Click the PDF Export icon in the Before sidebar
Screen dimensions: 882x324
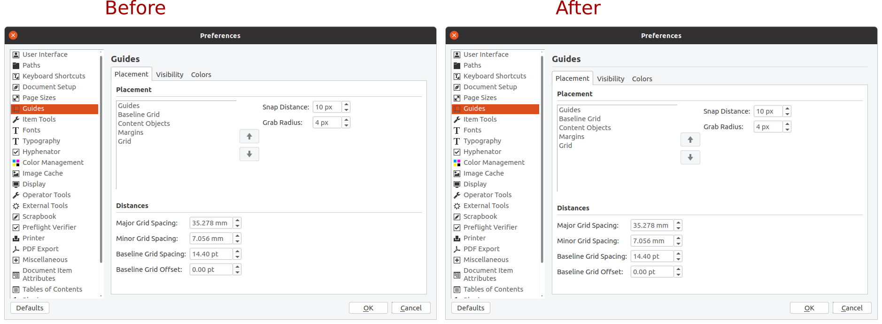coord(16,249)
